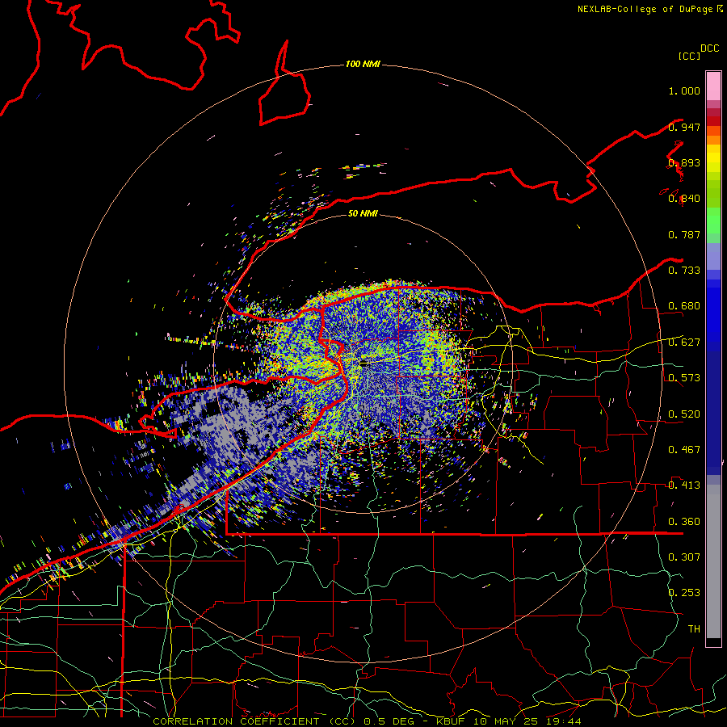Select the 0.733 colorbar value label
Viewport: 727px width, 727px height.
pyautogui.click(x=684, y=271)
